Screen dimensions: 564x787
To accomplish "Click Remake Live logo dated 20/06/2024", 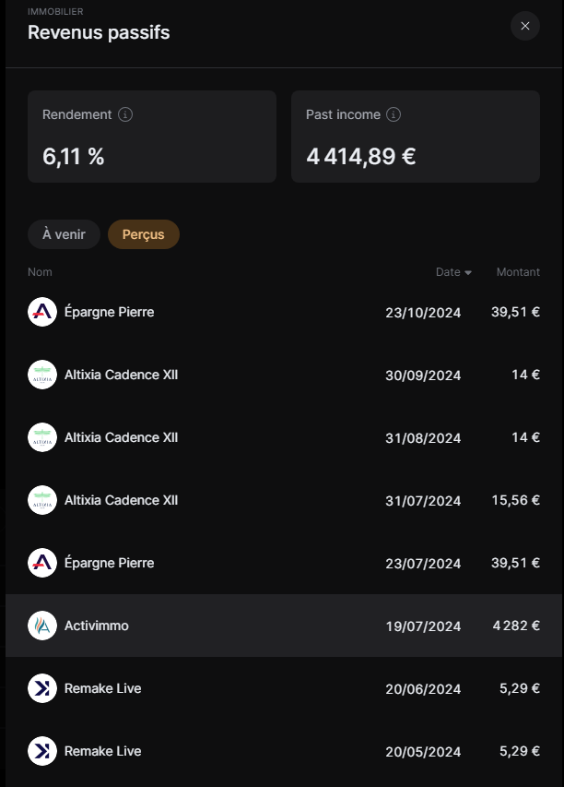I will (x=42, y=688).
